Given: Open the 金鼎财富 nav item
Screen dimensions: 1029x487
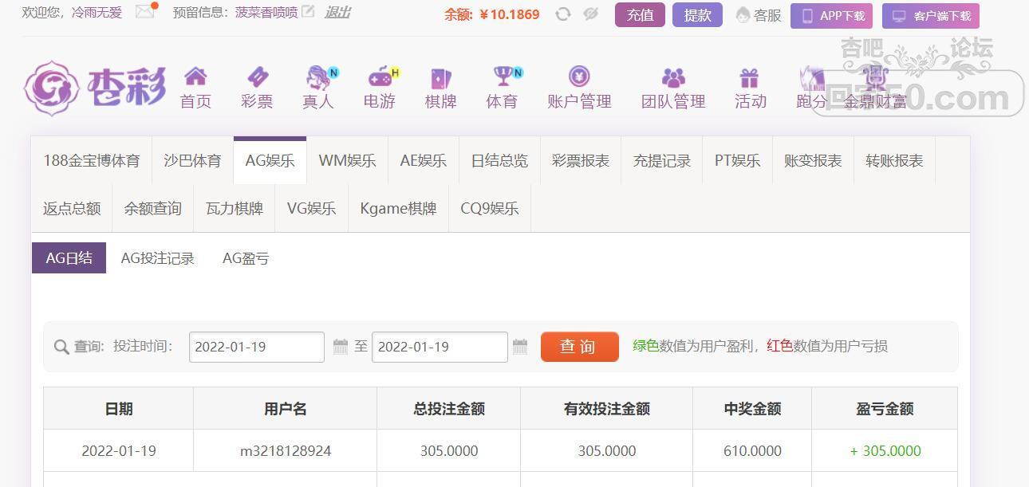Looking at the screenshot, I should coord(875,87).
